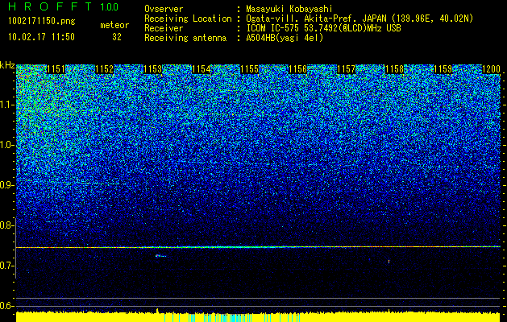Click the A504HB(yagi 4el) antenna text
This screenshot has height=322, width=507.
coord(285,38)
